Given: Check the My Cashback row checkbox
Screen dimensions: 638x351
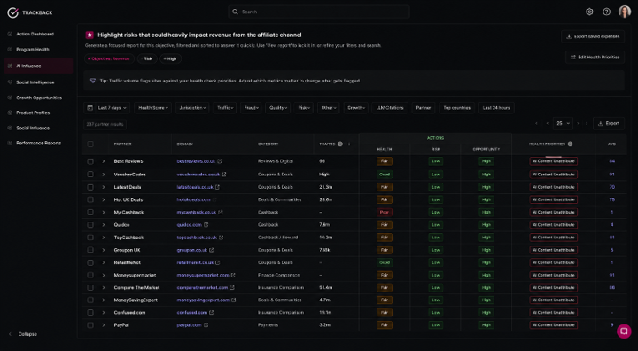Looking at the screenshot, I should pos(90,212).
